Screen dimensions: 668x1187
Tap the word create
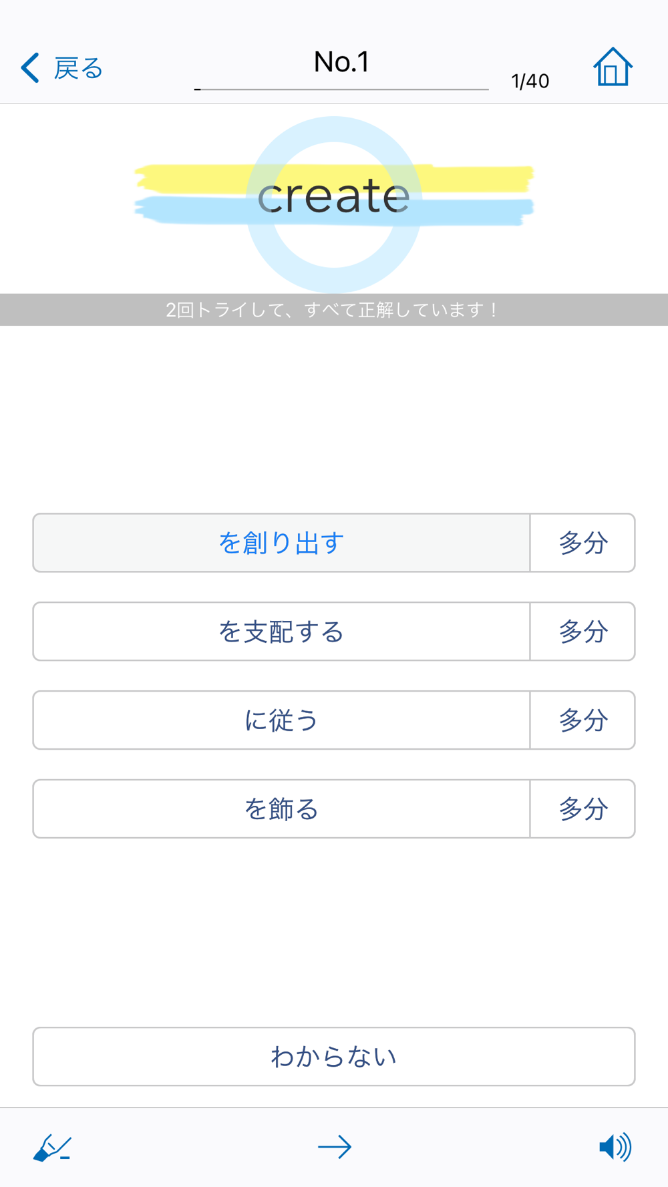pos(334,196)
